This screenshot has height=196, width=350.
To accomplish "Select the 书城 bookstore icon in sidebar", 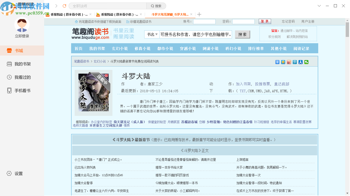I will pos(9,50).
